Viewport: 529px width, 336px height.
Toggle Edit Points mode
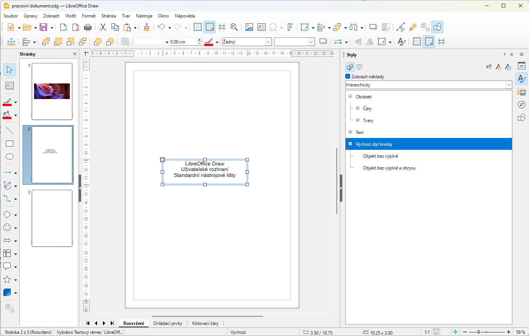coord(400,27)
